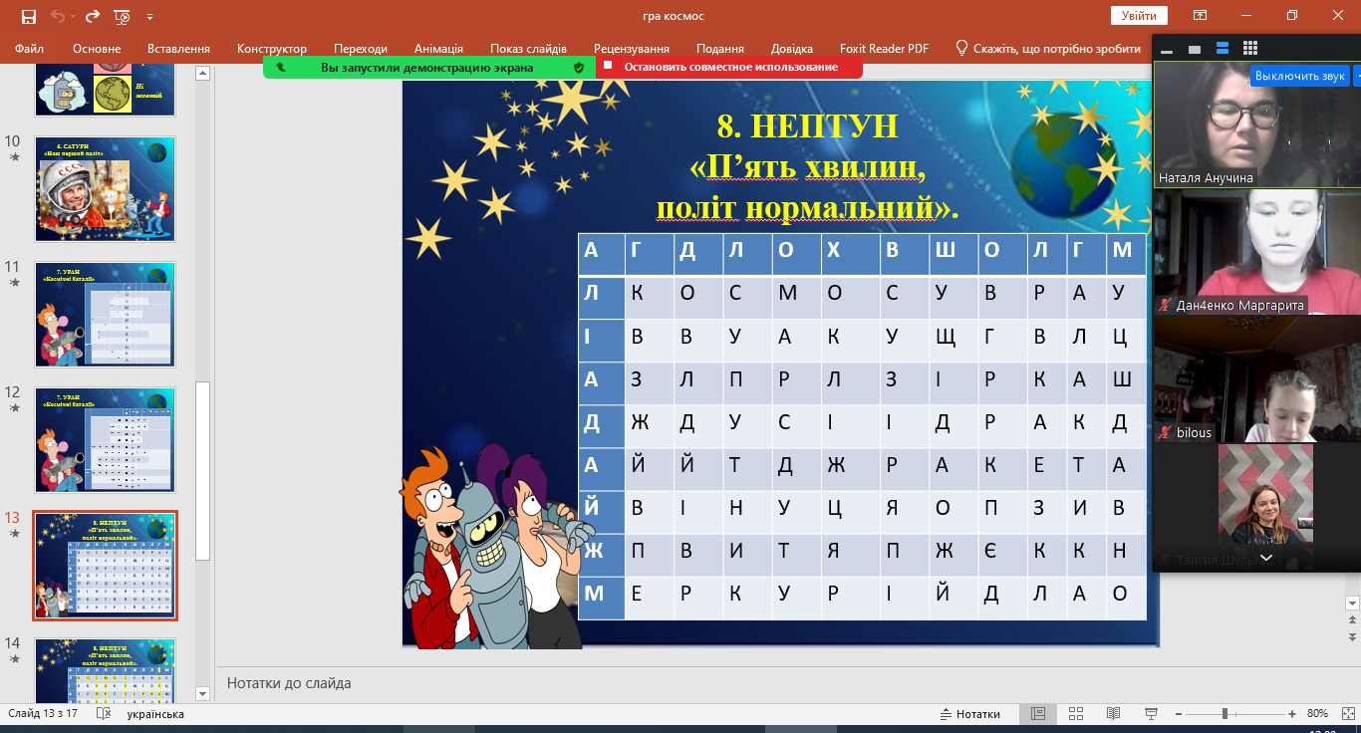Viewport: 1361px width, 733px height.
Task: Click the main editor scrollbar down arrow
Action: click(1352, 604)
